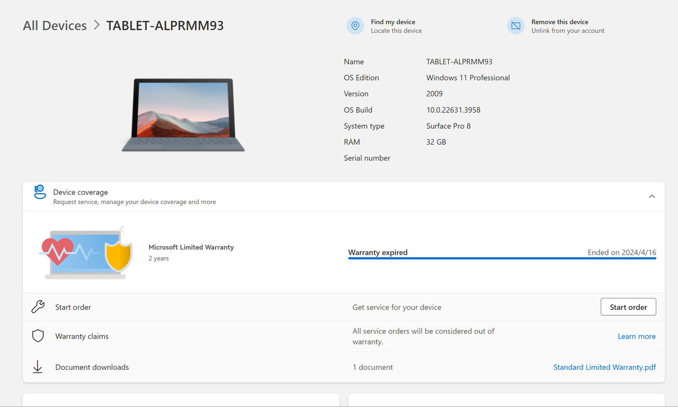The width and height of the screenshot is (678, 407).
Task: Click the Remove this device icon
Action: (x=516, y=26)
